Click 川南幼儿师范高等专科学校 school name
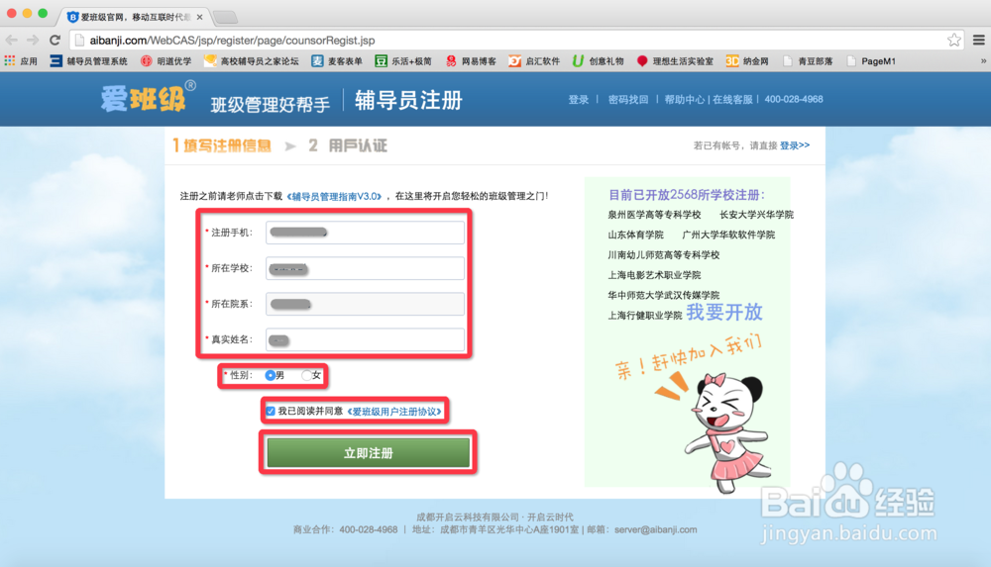 (x=664, y=255)
